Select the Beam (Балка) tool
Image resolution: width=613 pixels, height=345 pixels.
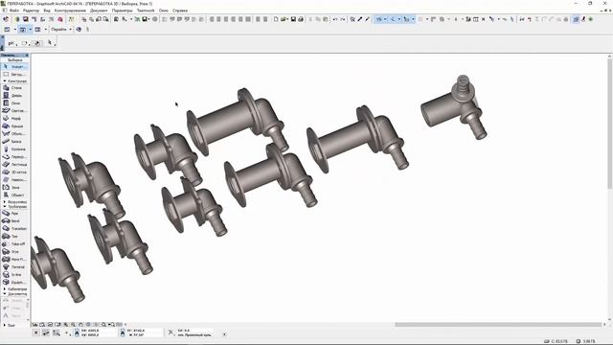tap(14, 142)
